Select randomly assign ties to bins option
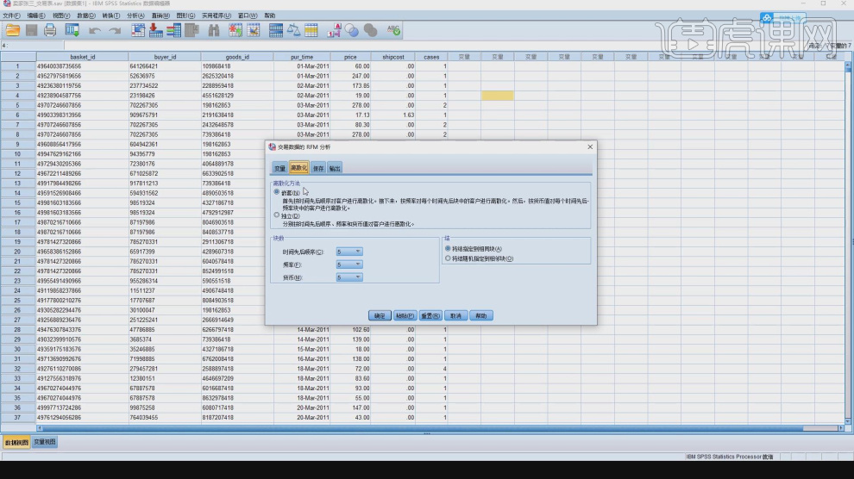This screenshot has width=854, height=479. (449, 258)
